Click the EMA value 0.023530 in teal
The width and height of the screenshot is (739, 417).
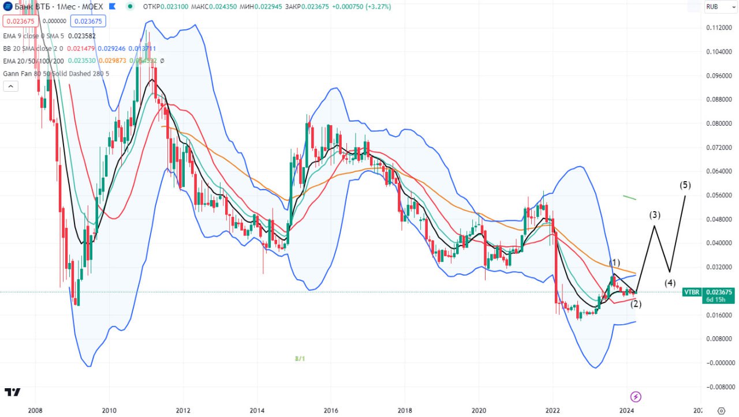(82, 61)
